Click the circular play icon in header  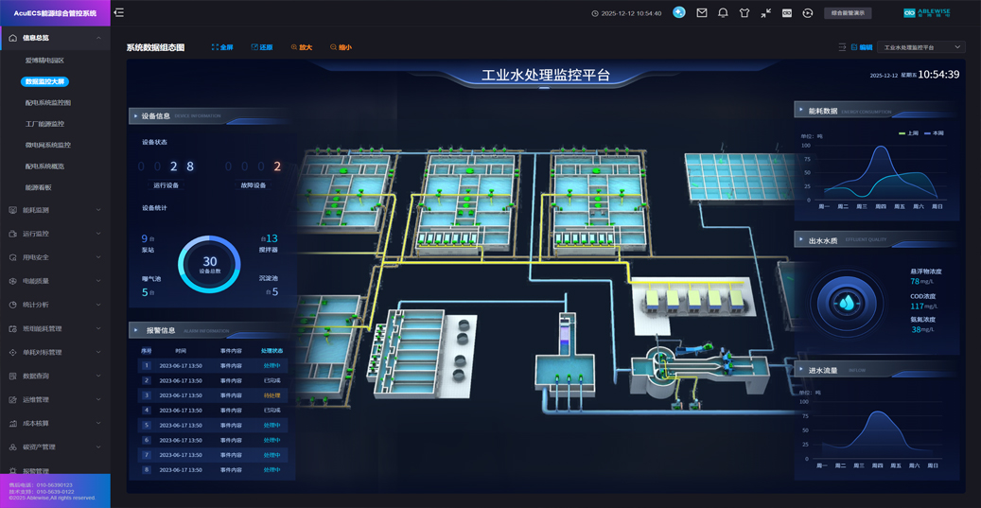click(808, 13)
